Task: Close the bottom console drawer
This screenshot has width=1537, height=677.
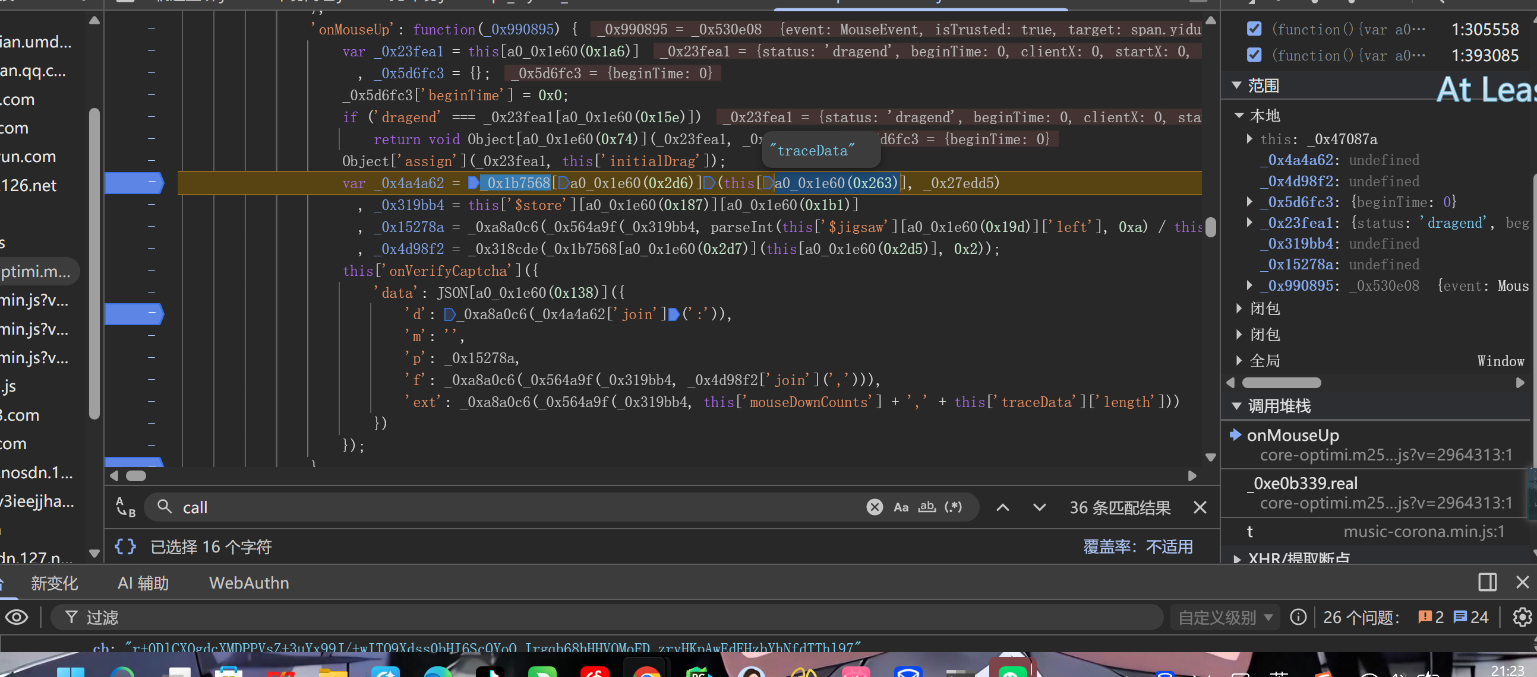Action: pos(1522,582)
